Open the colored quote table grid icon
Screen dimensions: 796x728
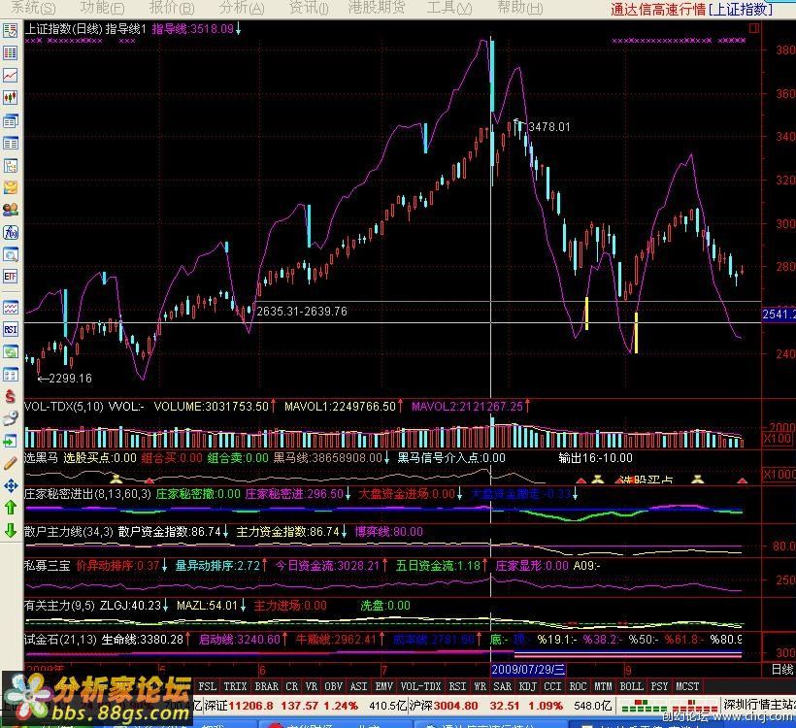pos(10,52)
